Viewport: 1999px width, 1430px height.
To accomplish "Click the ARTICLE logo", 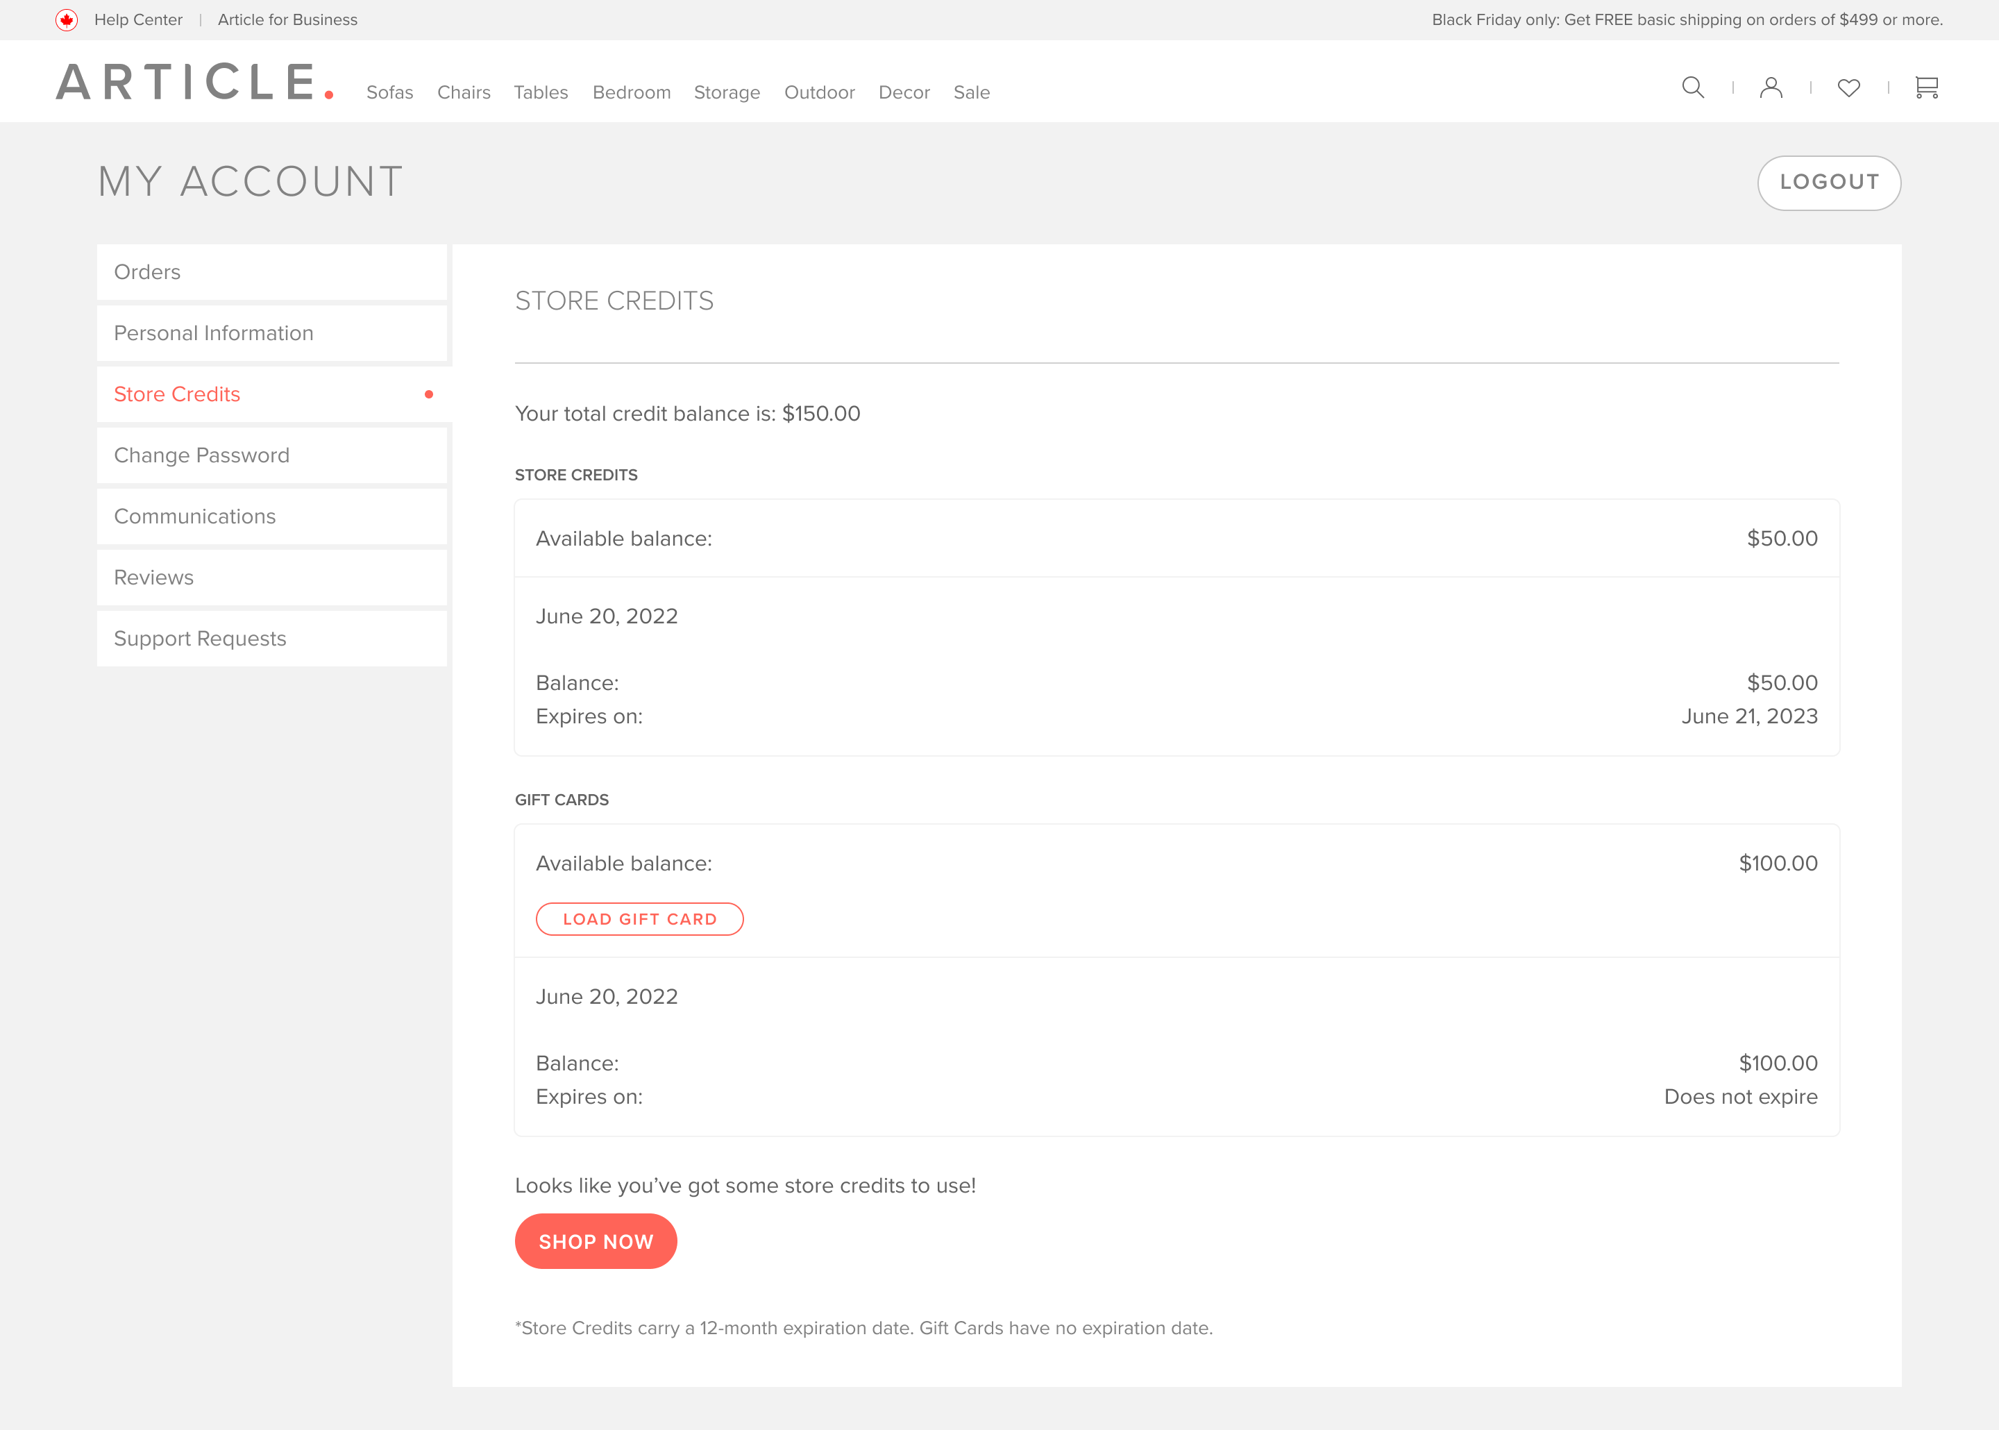I will pyautogui.click(x=194, y=83).
